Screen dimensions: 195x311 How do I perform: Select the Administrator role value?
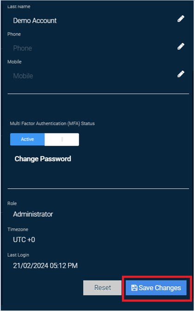click(x=33, y=214)
